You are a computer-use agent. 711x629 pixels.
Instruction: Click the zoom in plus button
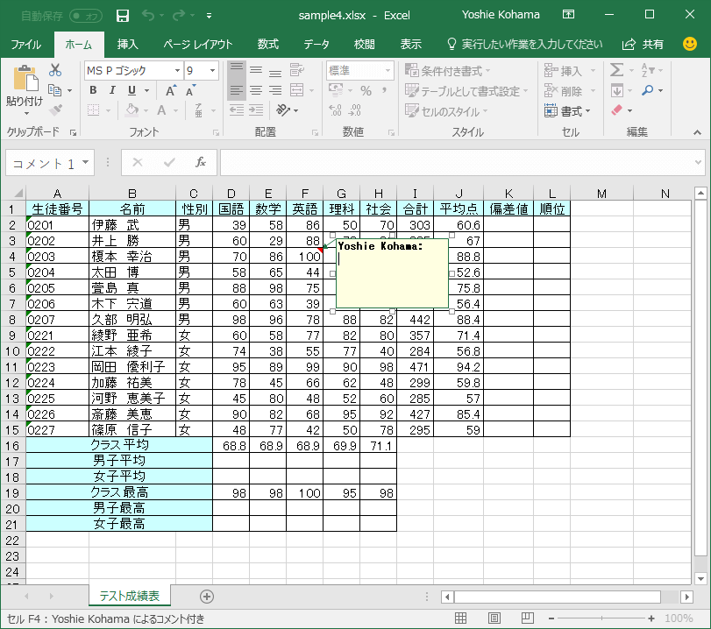tap(651, 618)
